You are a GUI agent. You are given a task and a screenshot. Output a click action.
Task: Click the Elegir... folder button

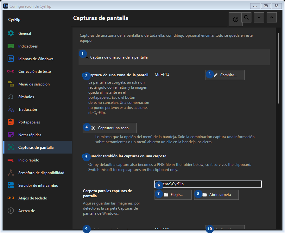point(173,195)
